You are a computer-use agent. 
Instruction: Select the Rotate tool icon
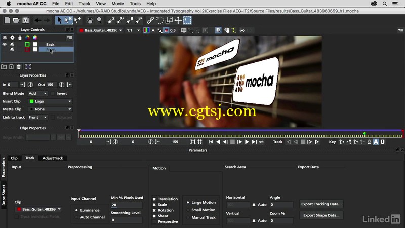[159, 20]
